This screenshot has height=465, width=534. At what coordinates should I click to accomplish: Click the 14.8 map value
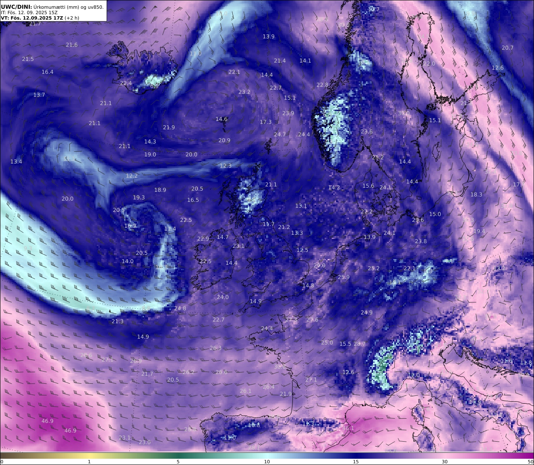pos(308,286)
